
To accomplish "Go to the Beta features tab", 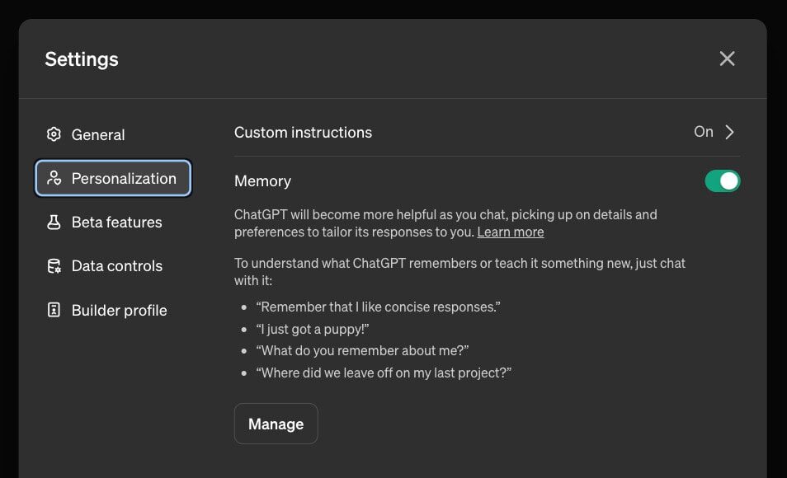I will tap(116, 223).
